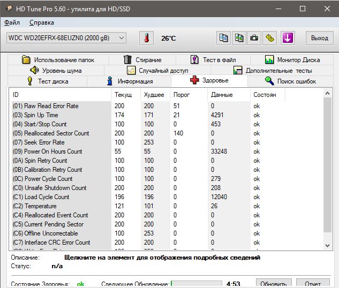Open the Файл menu
Viewport: 339px width, 288px height.
tap(12, 22)
